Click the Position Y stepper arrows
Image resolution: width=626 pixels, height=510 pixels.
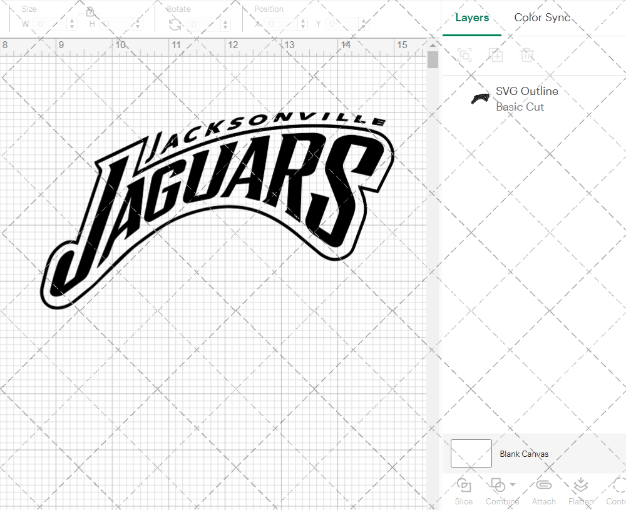363,24
